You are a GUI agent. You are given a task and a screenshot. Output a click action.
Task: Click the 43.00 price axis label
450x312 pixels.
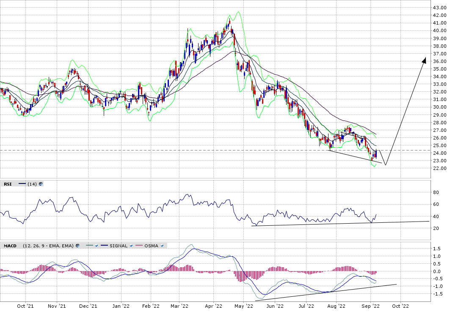coord(439,8)
